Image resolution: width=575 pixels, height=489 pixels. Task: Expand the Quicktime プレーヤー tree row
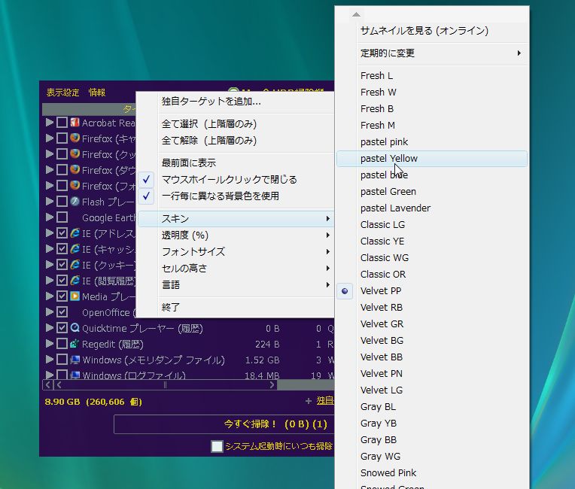pyautogui.click(x=50, y=328)
